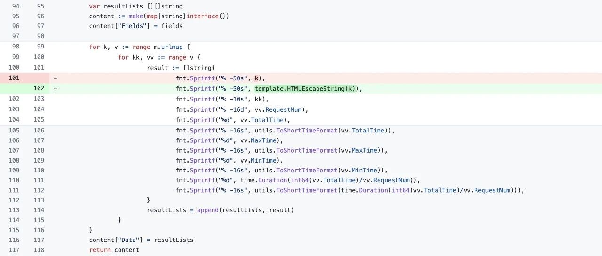Click the line with 'utils.ToShortTimeFormat(vv.MaxTime))'
The height and width of the screenshot is (256, 602).
tap(282, 150)
